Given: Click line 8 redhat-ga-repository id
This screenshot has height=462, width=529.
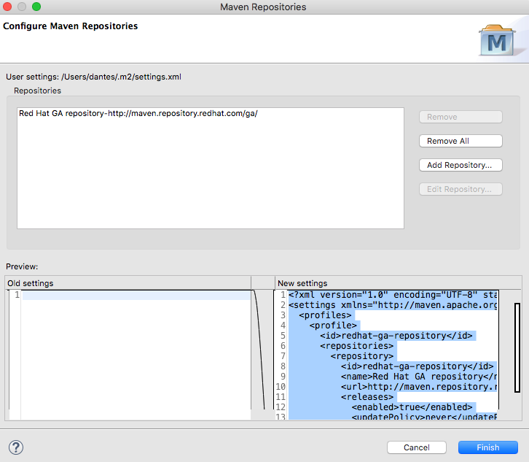Looking at the screenshot, I should coord(417,366).
